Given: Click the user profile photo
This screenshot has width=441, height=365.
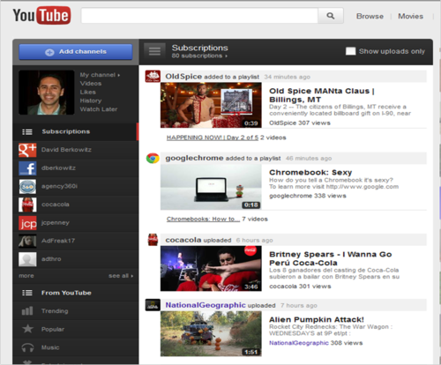Looking at the screenshot, I should point(47,93).
